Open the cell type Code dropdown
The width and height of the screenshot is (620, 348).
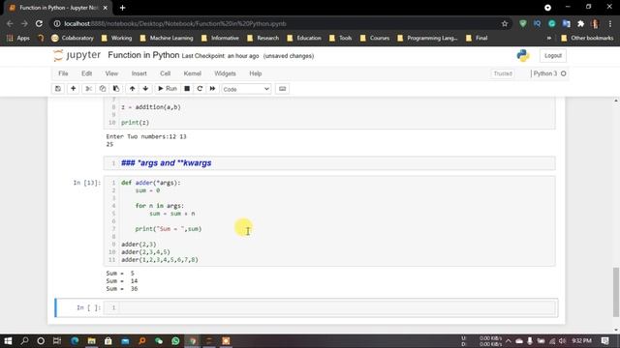(x=246, y=89)
